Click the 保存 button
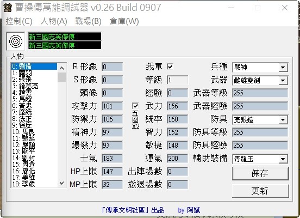Screen dimensions: 300x218 pos(260,173)
